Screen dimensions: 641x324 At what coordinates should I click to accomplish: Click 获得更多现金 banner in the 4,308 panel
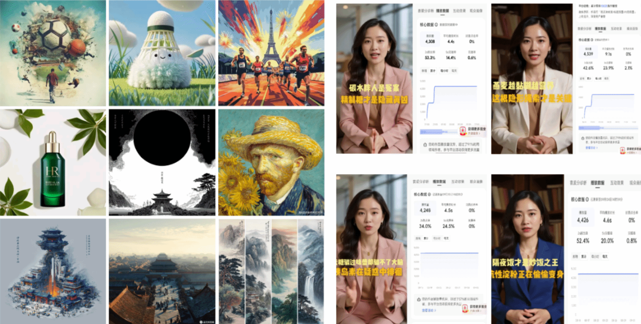[473, 131]
